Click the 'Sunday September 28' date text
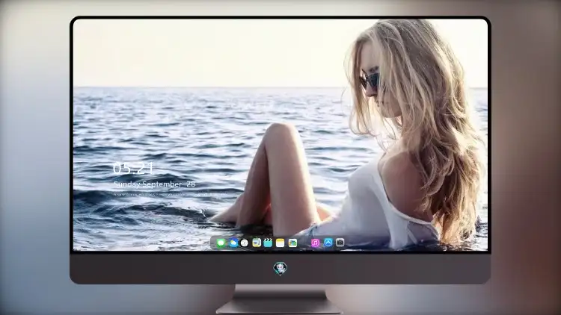Viewport: 561px width, 315px height. [x=155, y=184]
